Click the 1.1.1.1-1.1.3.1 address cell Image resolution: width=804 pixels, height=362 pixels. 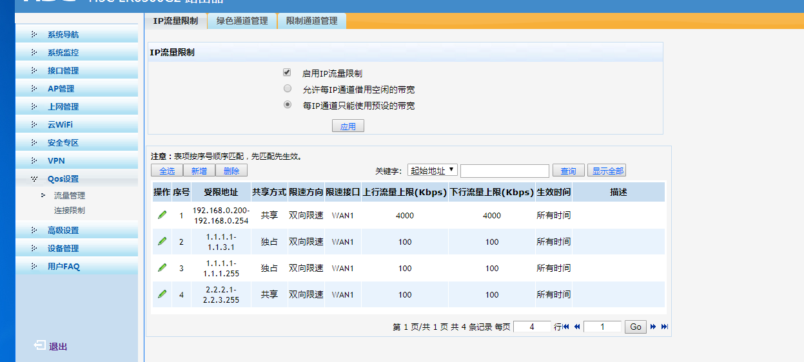click(221, 242)
